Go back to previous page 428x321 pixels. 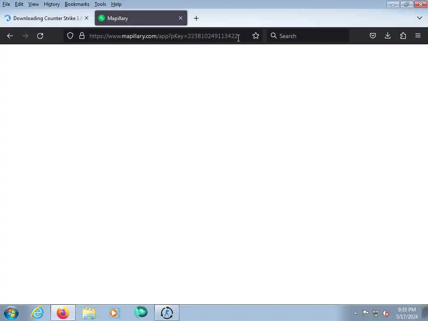(10, 36)
